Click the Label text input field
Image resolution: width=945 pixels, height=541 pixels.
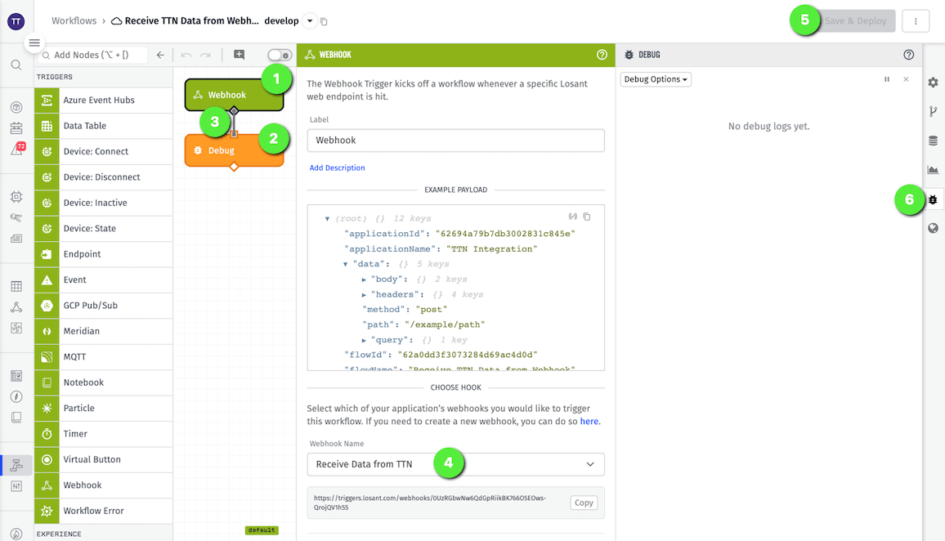click(455, 141)
